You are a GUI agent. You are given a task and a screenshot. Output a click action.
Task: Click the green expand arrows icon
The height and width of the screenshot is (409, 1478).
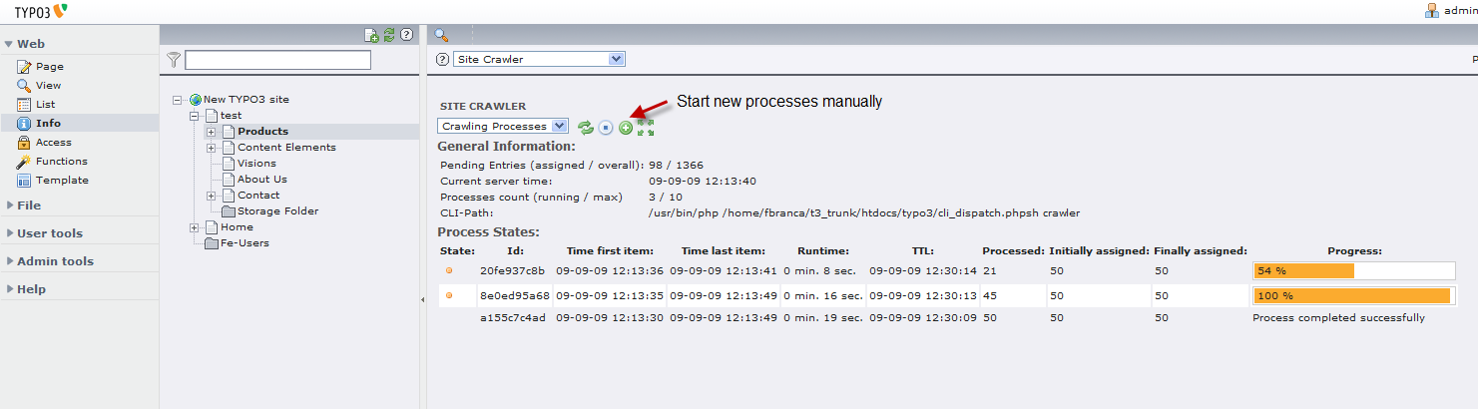(646, 128)
